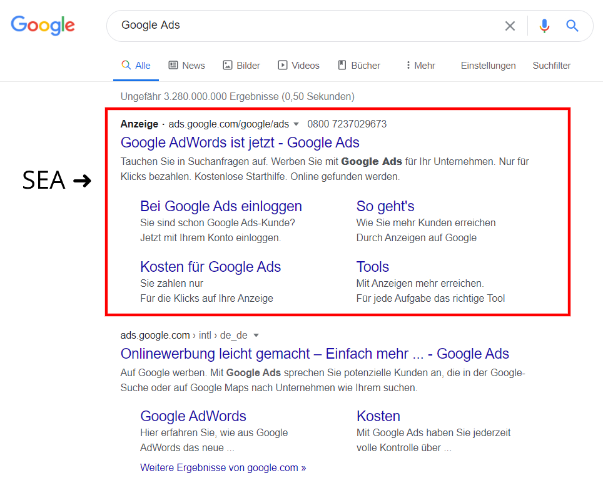Open the Bücher tab
Image resolution: width=603 pixels, height=493 pixels.
pos(359,66)
